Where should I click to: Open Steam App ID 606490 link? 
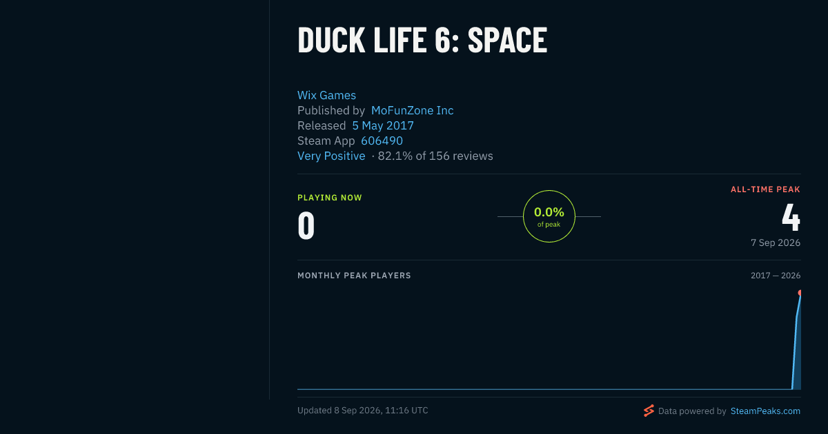pos(382,141)
